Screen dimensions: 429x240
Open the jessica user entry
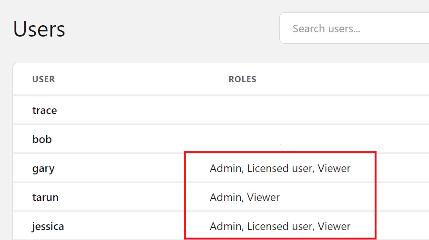[x=48, y=226]
